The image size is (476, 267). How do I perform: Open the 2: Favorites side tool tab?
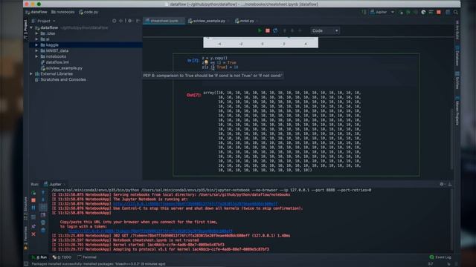pyautogui.click(x=25, y=238)
